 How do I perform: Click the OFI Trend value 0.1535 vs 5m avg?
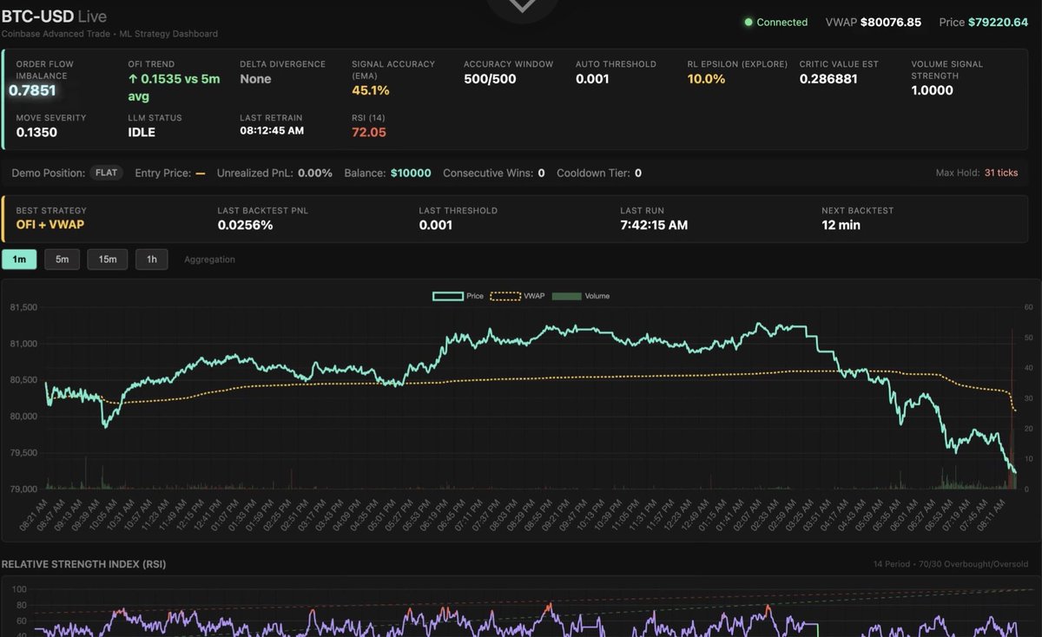[174, 88]
